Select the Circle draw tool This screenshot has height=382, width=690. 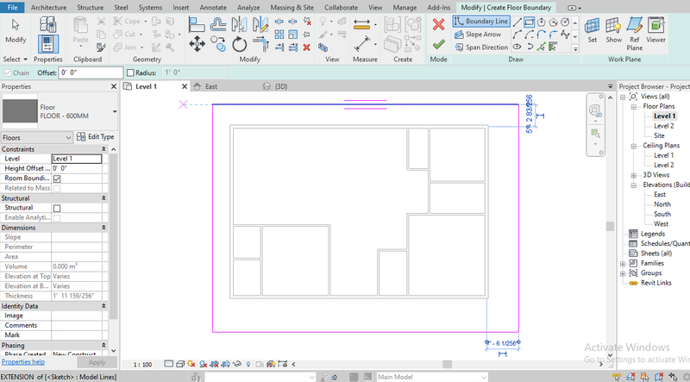[565, 22]
